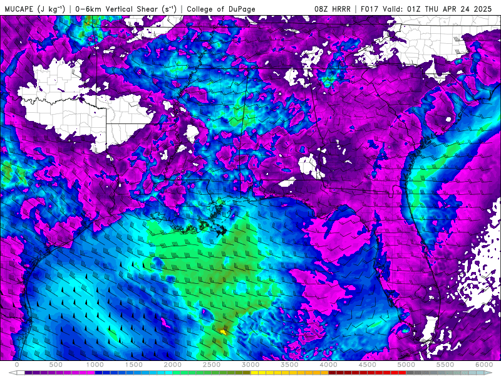The image size is (501, 376).
Task: Click the '1500' color scale label
Action: (x=134, y=365)
